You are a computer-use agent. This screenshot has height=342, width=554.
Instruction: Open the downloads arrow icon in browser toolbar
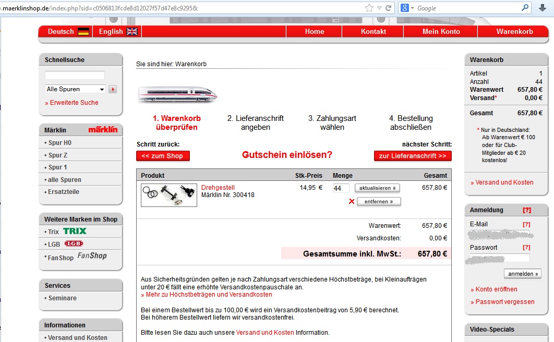[x=543, y=8]
